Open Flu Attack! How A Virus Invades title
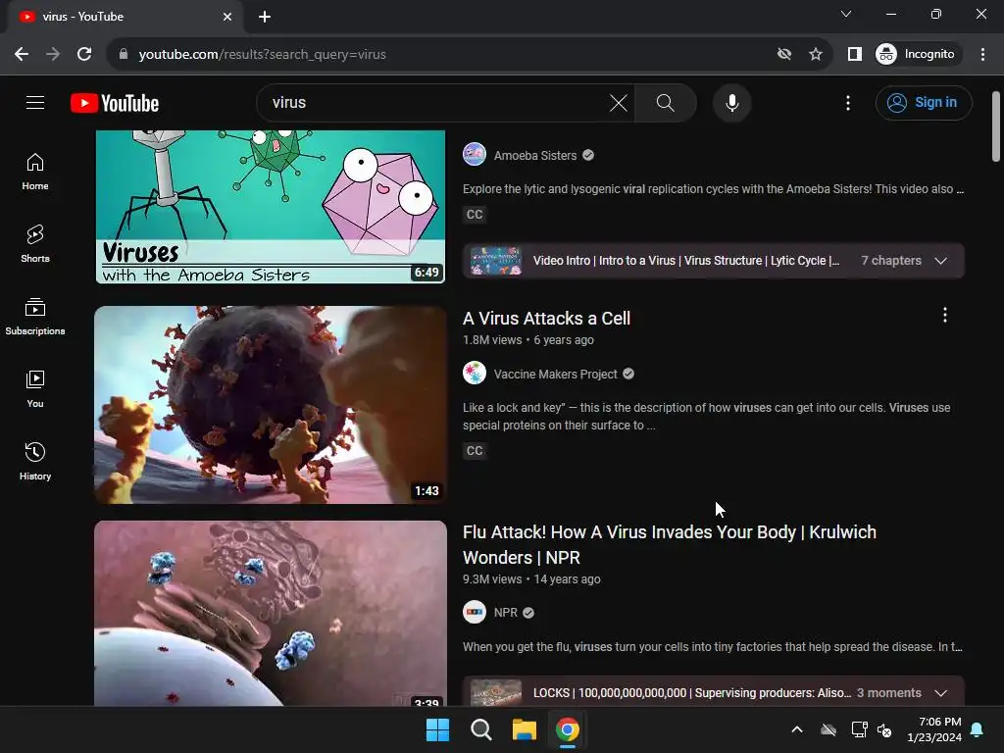The width and height of the screenshot is (1004, 753). pos(670,545)
